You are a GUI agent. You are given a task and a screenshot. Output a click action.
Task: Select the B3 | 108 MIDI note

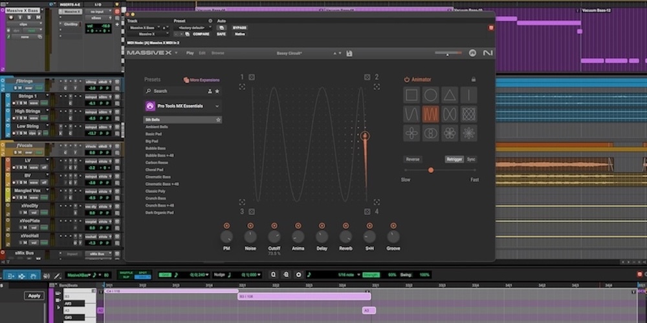tap(305, 297)
